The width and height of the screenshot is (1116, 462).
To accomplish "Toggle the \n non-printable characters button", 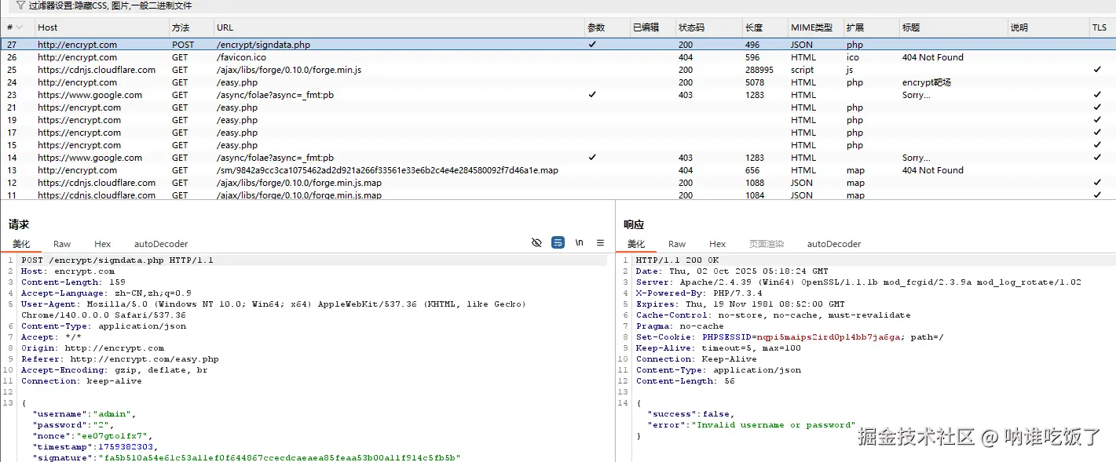I will pyautogui.click(x=579, y=243).
